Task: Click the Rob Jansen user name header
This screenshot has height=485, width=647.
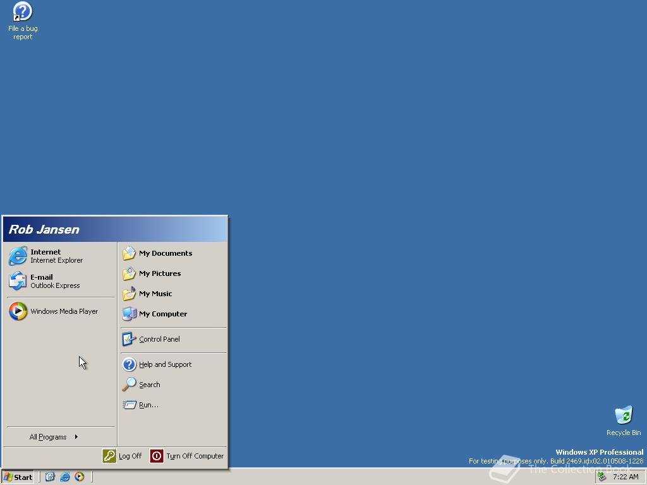Action: click(x=44, y=229)
